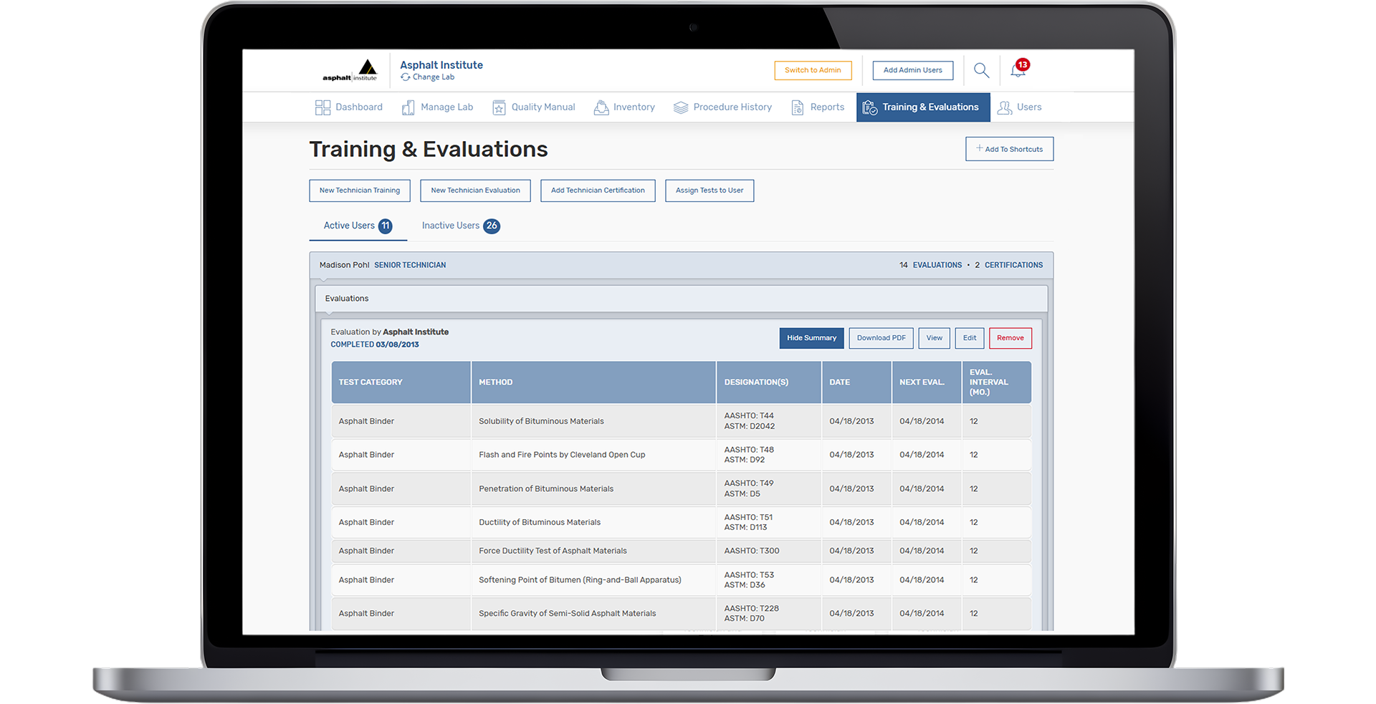Click the Inventory flask icon

pos(601,107)
